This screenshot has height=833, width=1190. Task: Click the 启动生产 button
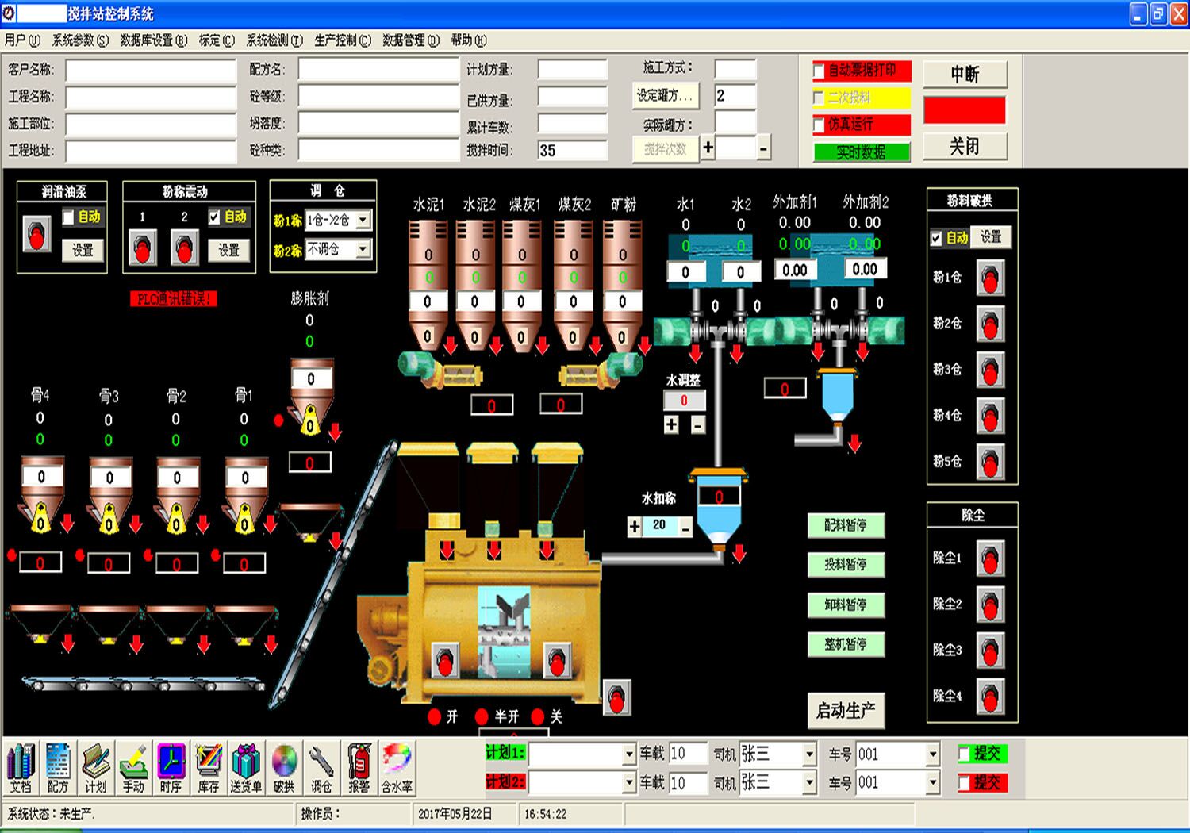tap(846, 711)
